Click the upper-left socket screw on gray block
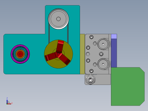Image resolution: width=148 pixels, height=111 pixels. pyautogui.click(x=88, y=48)
